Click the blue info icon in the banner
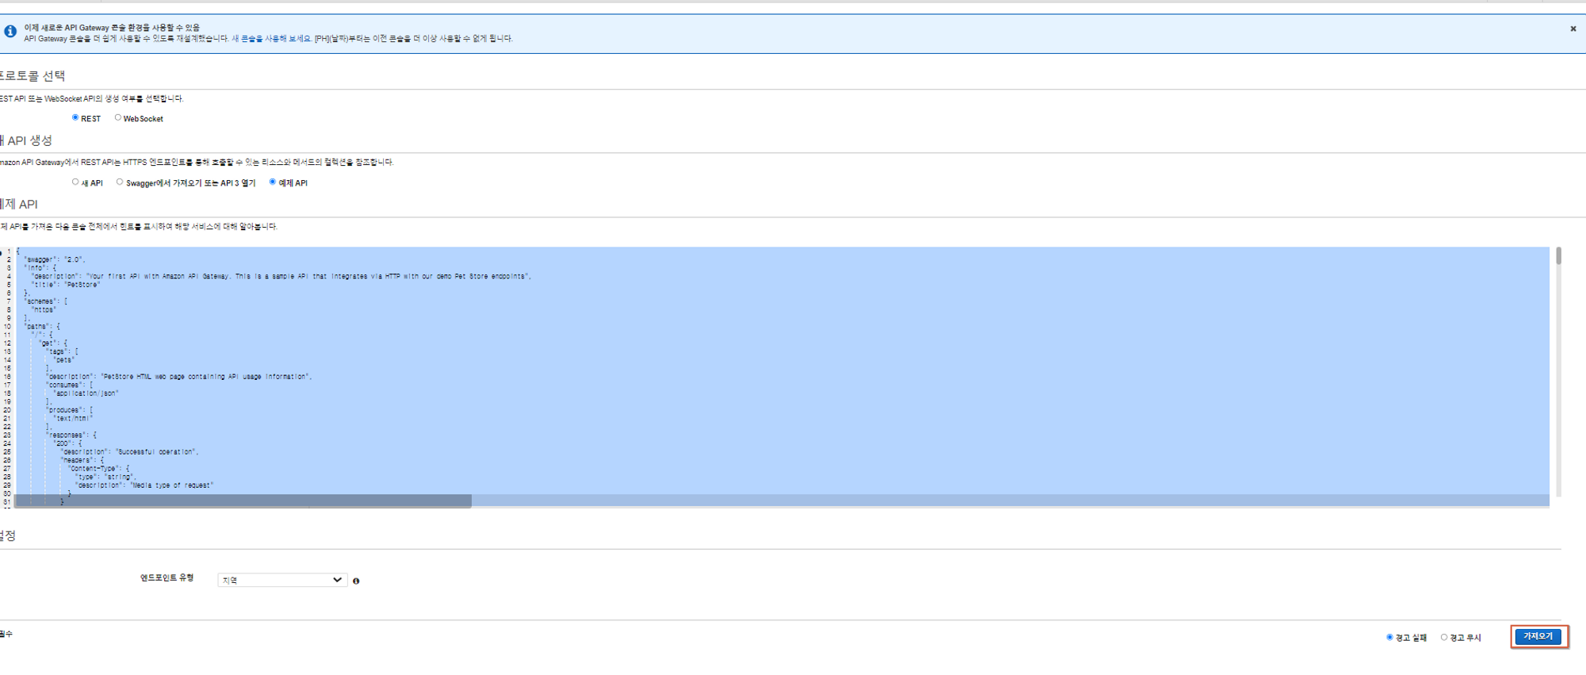The width and height of the screenshot is (1586, 675). click(x=10, y=32)
